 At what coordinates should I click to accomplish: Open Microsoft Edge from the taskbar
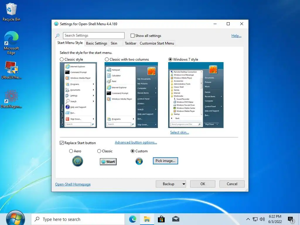133,219
